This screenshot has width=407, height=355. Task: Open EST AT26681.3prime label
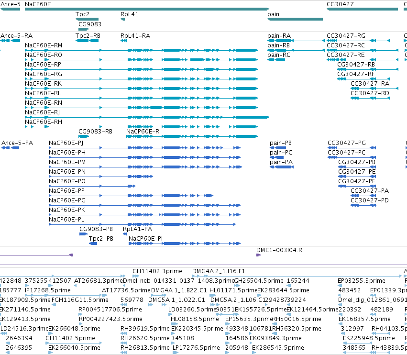99,281
